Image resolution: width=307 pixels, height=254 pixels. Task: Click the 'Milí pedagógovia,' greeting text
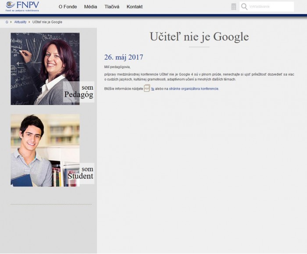click(117, 67)
